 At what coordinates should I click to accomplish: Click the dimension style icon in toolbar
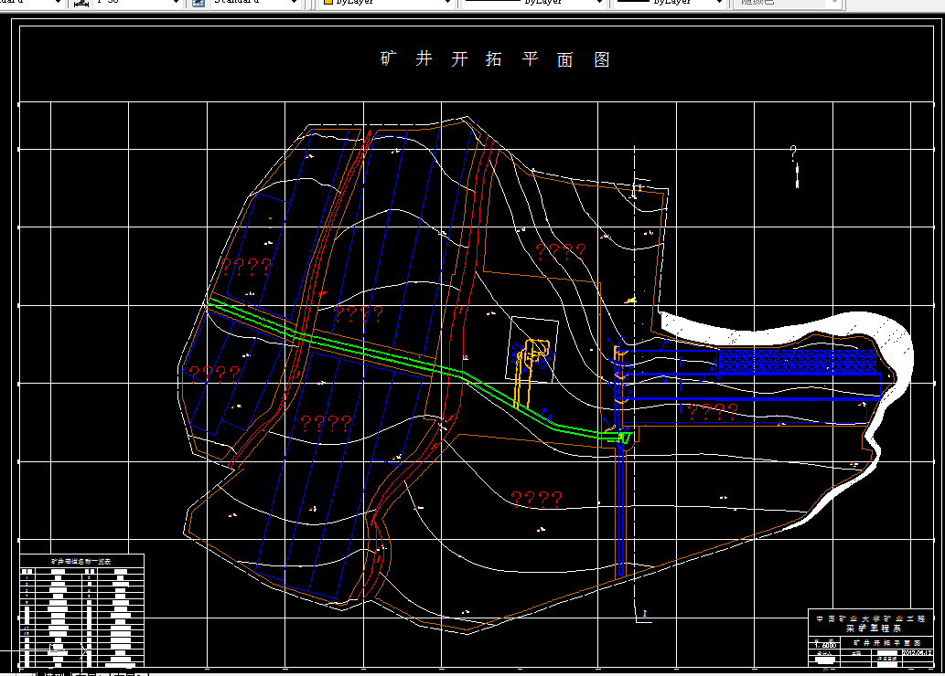81,3
